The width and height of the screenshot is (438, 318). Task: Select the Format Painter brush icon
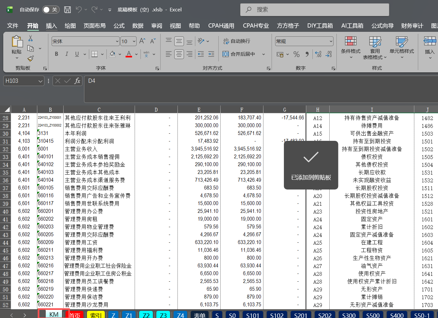pos(30,58)
